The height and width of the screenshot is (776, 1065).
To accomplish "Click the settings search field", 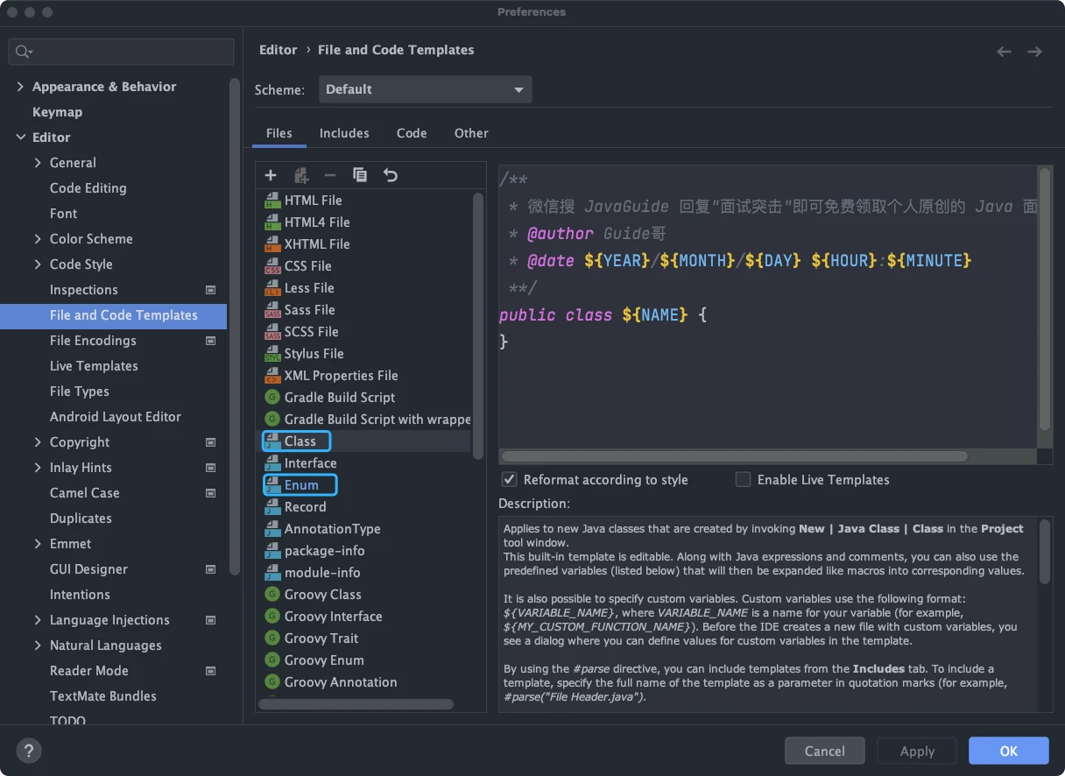I will (122, 52).
